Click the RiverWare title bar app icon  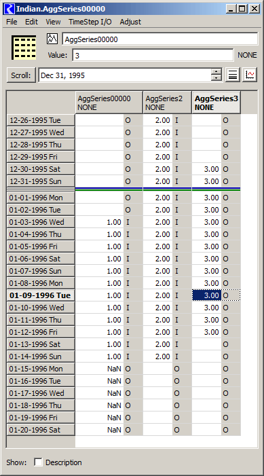tap(10, 9)
